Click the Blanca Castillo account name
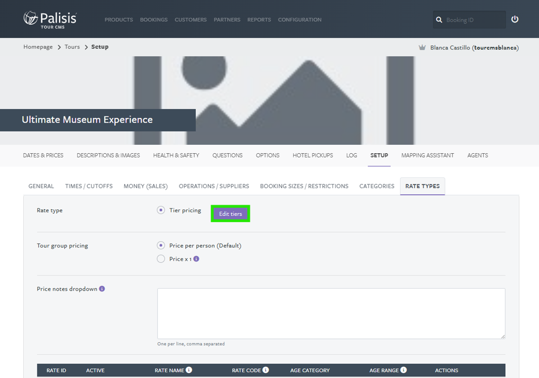The width and height of the screenshot is (539, 378). 474,47
